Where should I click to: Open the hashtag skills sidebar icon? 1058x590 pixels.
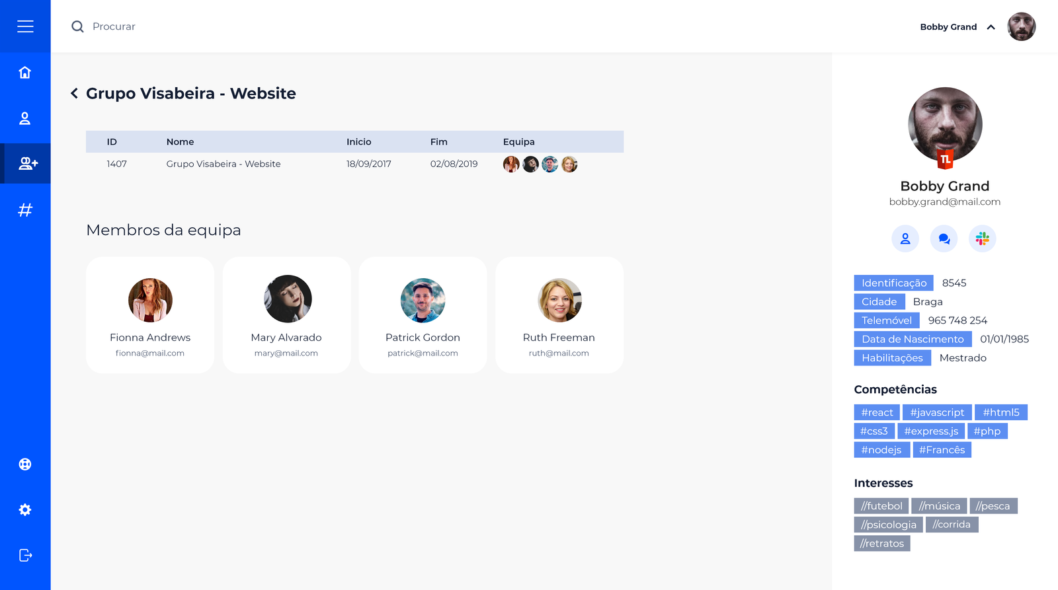click(x=25, y=210)
